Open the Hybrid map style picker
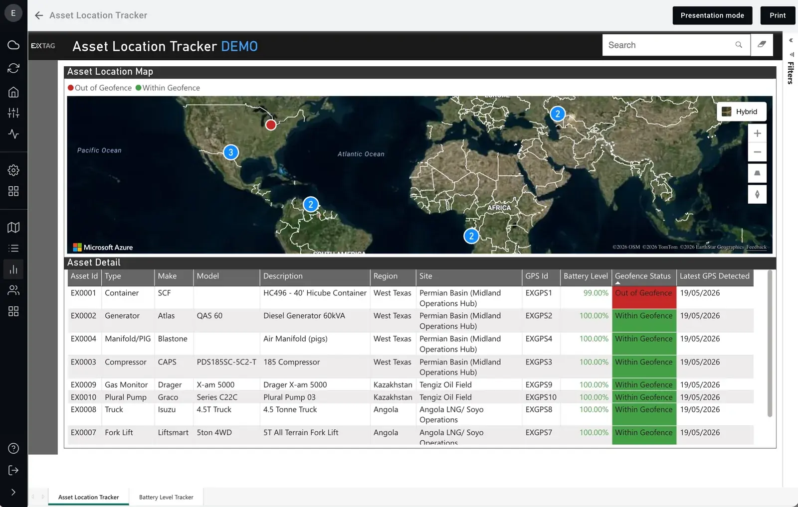The width and height of the screenshot is (798, 507). (x=741, y=112)
